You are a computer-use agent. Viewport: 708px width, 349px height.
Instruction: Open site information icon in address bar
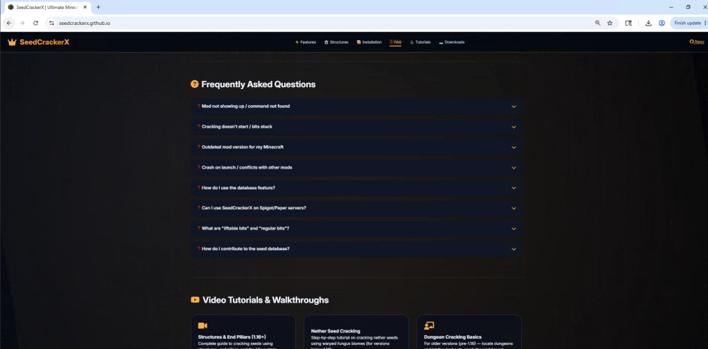coord(51,23)
